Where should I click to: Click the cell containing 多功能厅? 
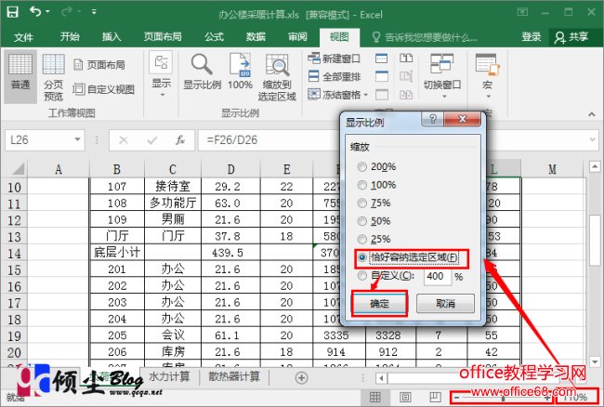pos(173,203)
